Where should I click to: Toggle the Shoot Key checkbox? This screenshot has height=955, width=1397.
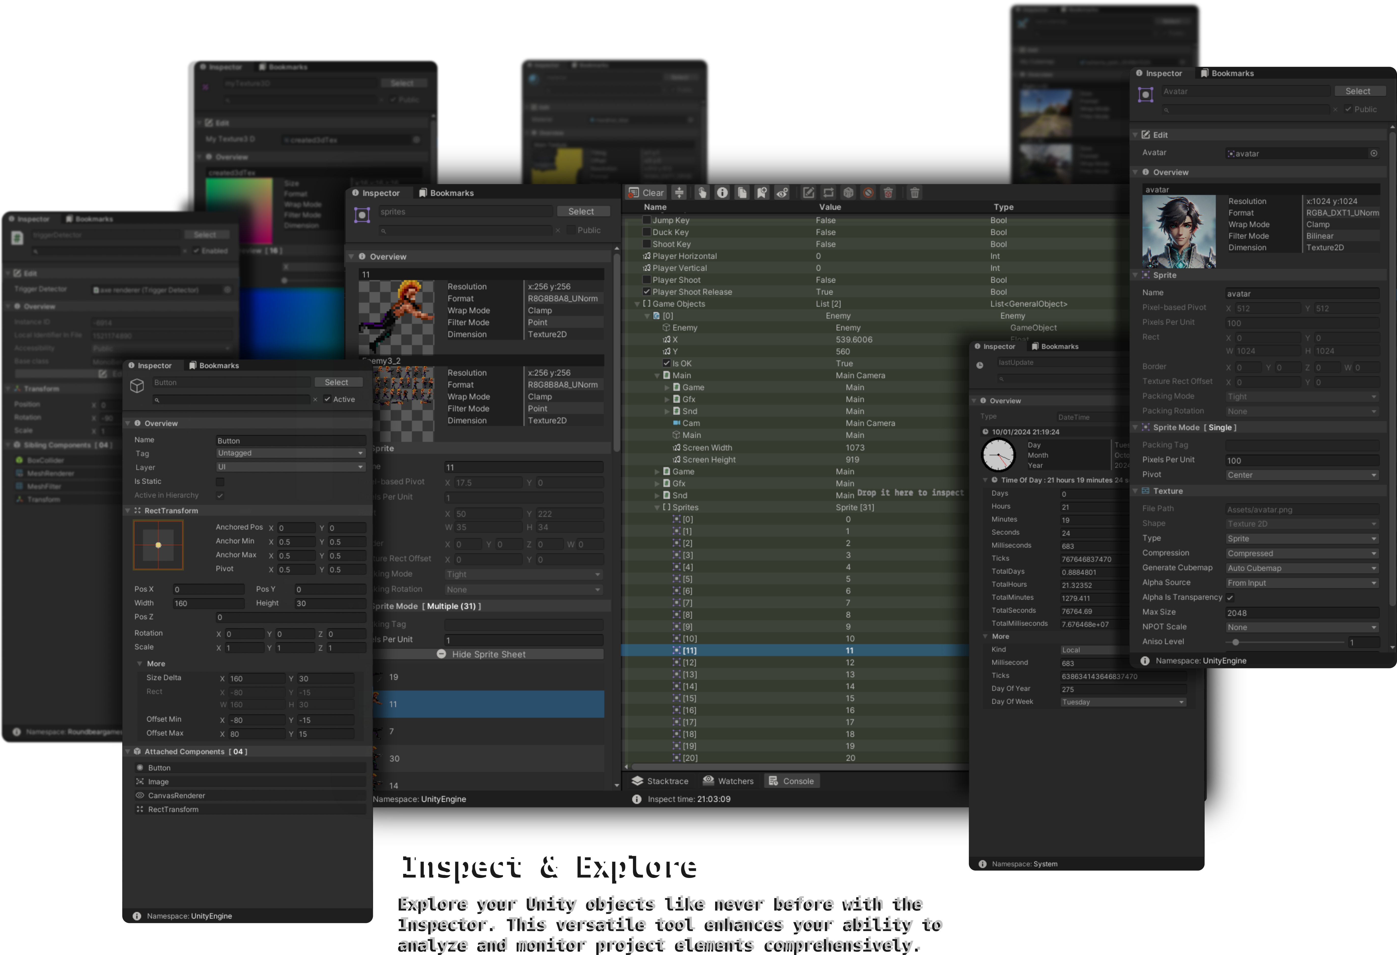pos(647,244)
